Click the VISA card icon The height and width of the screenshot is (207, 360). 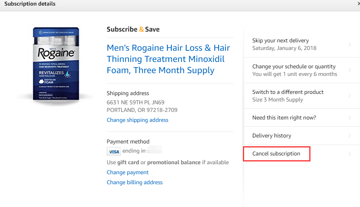114,151
